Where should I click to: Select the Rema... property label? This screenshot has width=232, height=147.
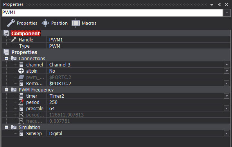34,84
